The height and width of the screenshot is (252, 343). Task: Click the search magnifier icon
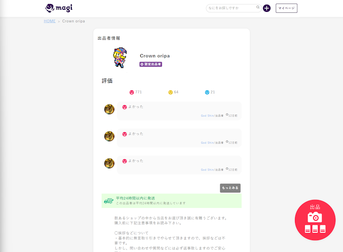(x=258, y=7)
